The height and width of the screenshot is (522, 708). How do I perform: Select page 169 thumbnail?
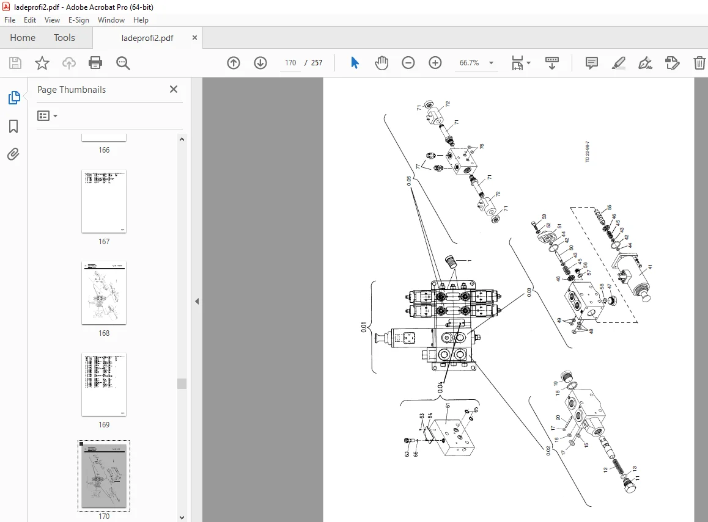pyautogui.click(x=104, y=385)
